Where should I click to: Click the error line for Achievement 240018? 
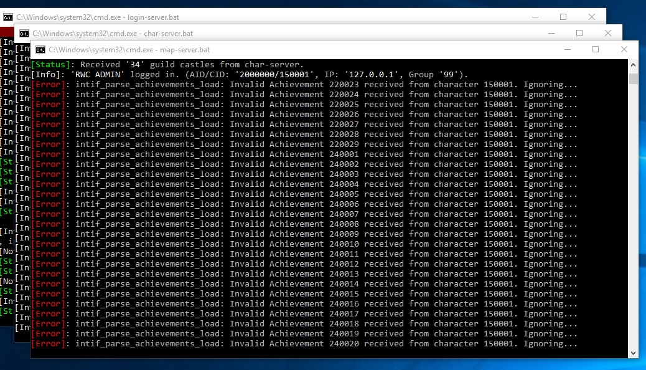304,324
